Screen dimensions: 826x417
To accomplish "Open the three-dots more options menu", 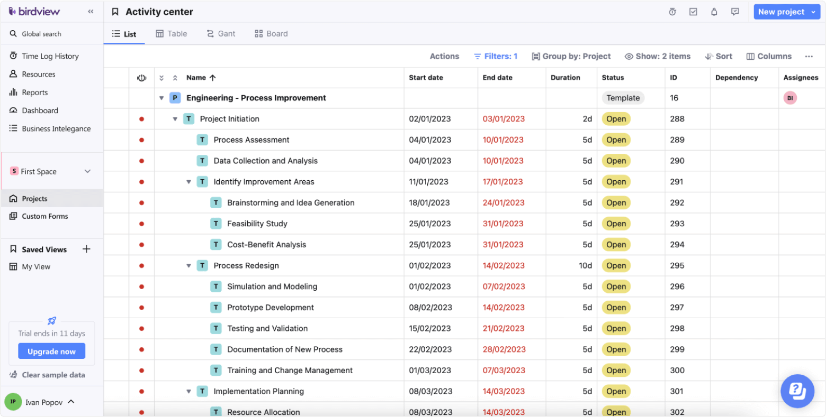I will tap(809, 56).
